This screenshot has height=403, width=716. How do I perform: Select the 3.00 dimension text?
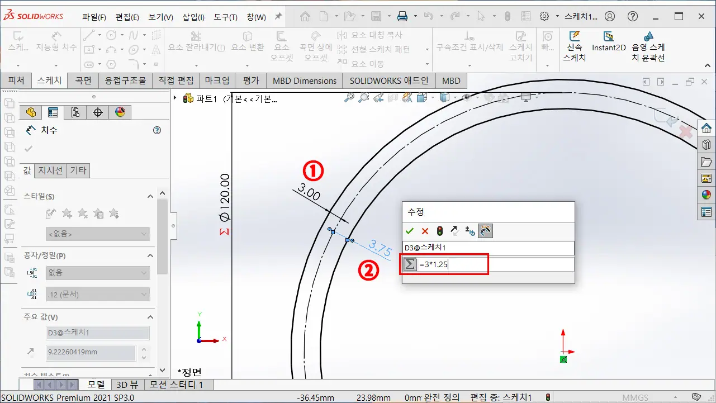click(309, 192)
